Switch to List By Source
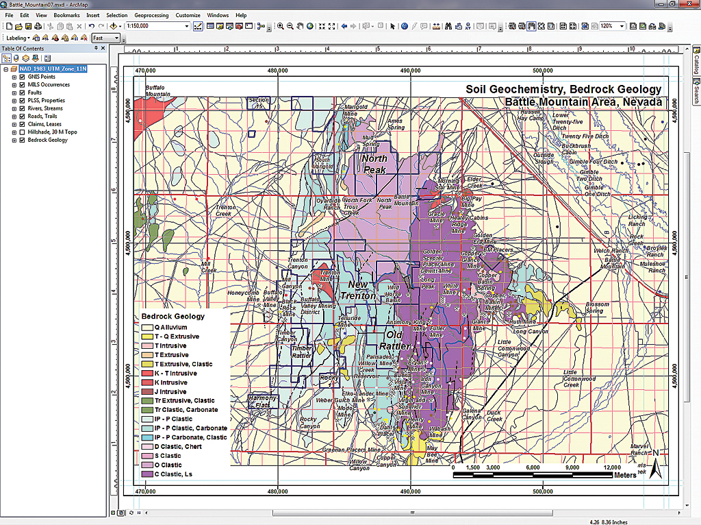 tap(16, 58)
